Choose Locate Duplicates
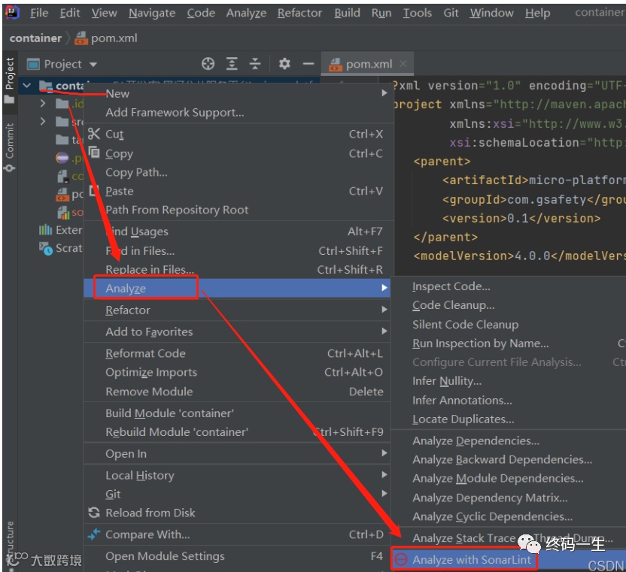 pos(508,419)
